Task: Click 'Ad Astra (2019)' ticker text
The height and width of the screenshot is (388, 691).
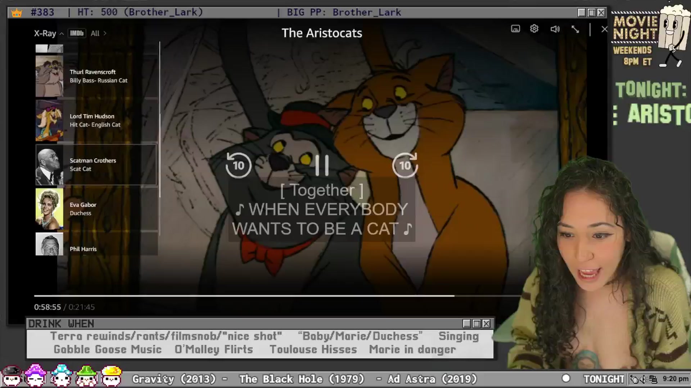Action: click(432, 379)
